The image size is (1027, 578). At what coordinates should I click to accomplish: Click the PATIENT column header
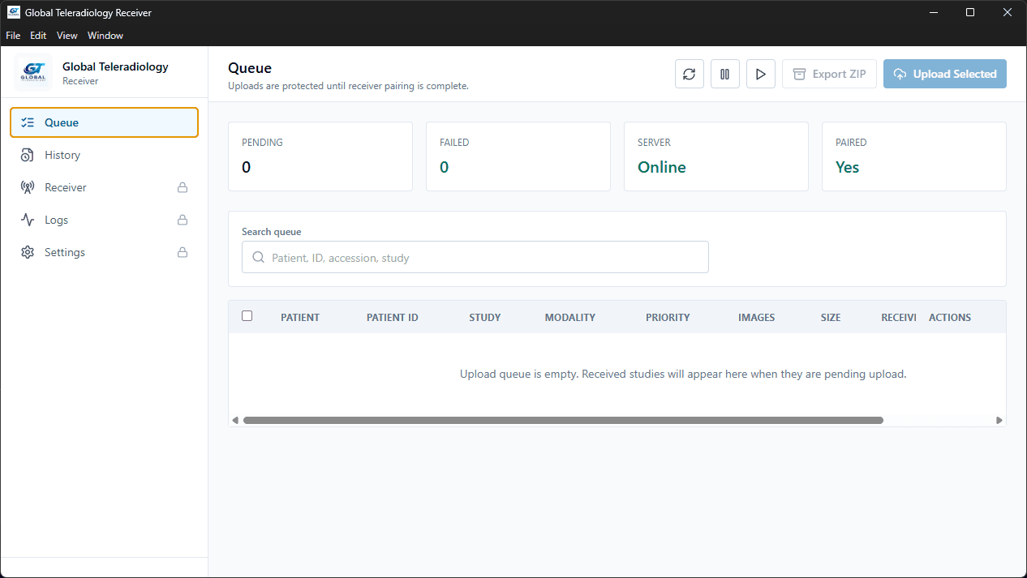(300, 318)
